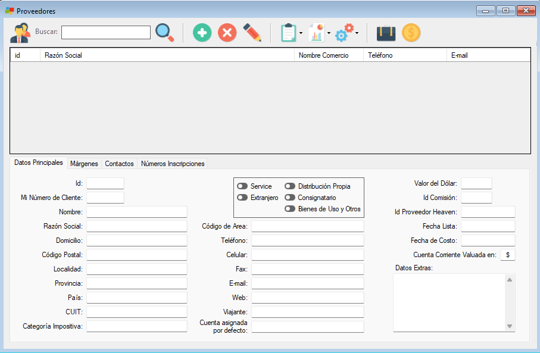The image size is (540, 353).
Task: Open the clipboard icon dropdown arrow
Action: 301,33
